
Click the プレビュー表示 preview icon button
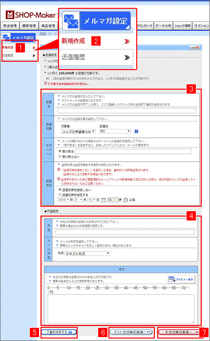tap(181, 279)
